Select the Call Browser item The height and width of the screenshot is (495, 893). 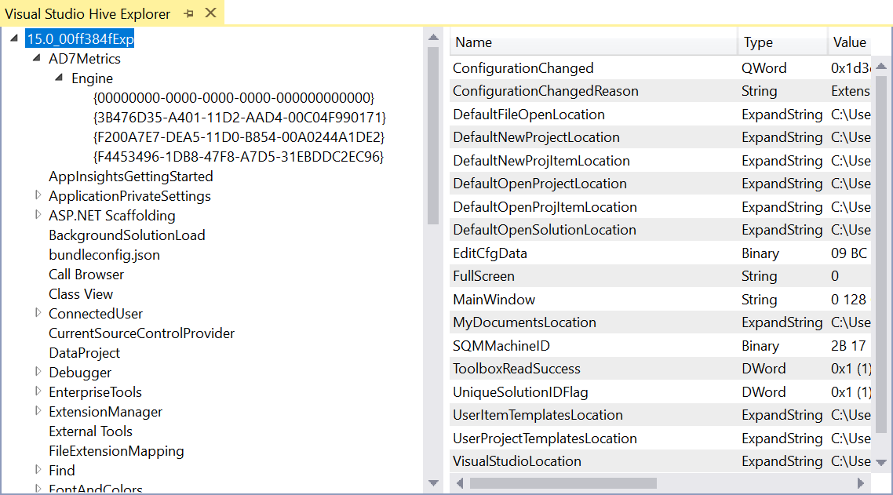(86, 275)
